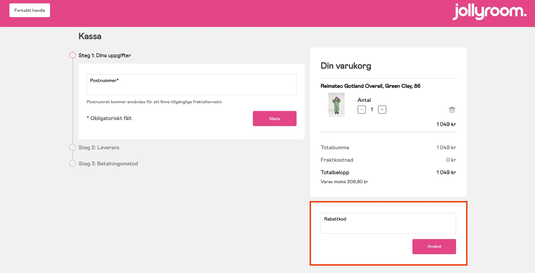The height and width of the screenshot is (273, 535).
Task: Select the Steg 2: Leverans step
Action: click(x=99, y=148)
